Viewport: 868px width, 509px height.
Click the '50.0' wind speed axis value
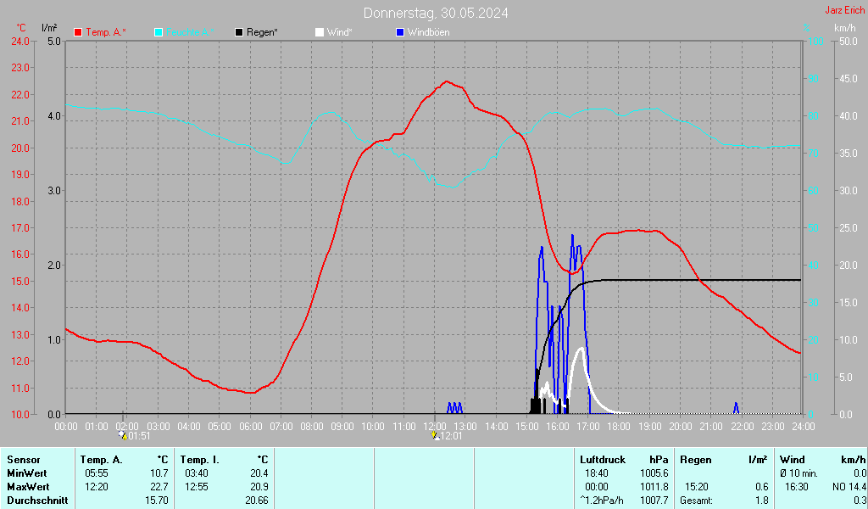(848, 41)
